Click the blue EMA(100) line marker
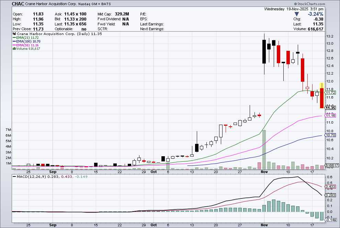The image size is (340, 228). (x=14, y=41)
